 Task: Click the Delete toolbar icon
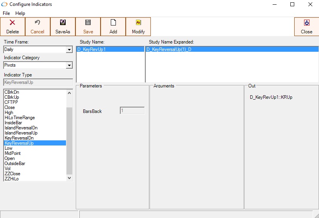pyautogui.click(x=13, y=23)
